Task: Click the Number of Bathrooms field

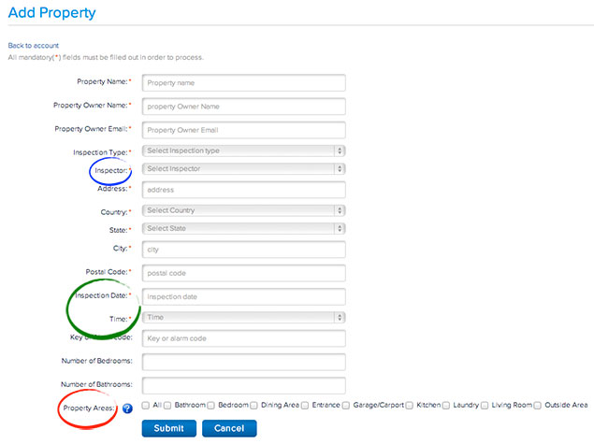Action: [x=243, y=386]
